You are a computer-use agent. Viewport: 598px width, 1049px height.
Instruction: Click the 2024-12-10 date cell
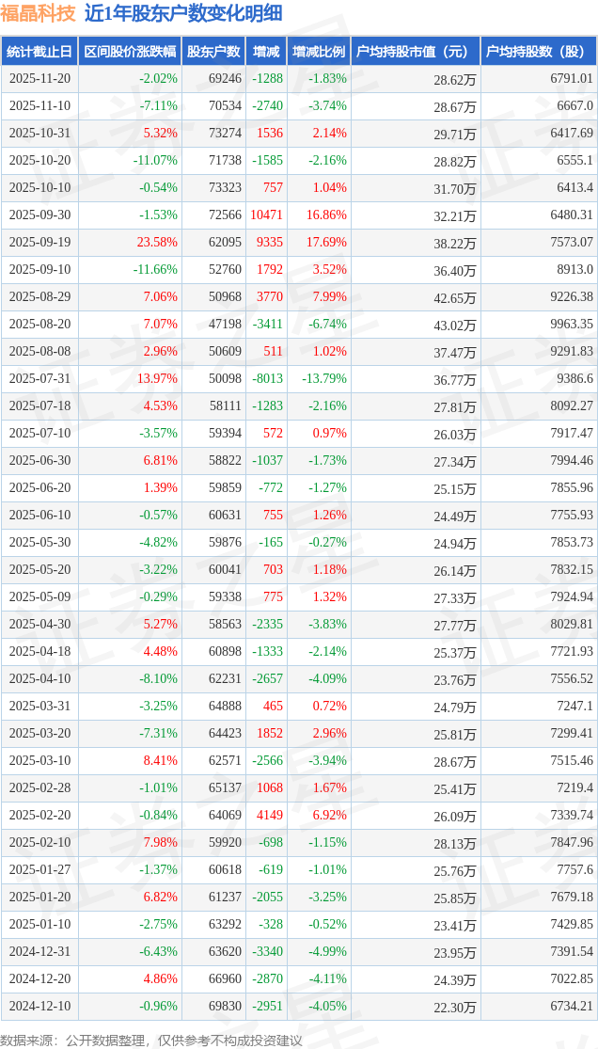pyautogui.click(x=39, y=1007)
